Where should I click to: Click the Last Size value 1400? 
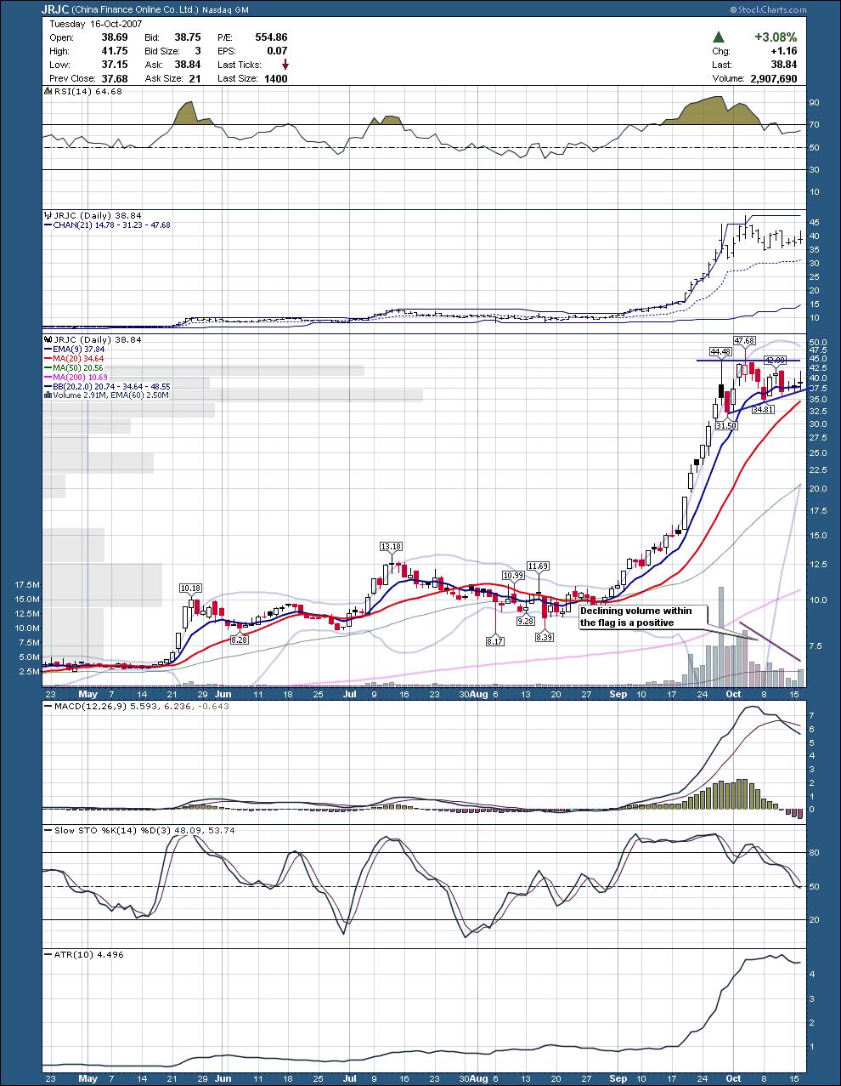point(275,78)
